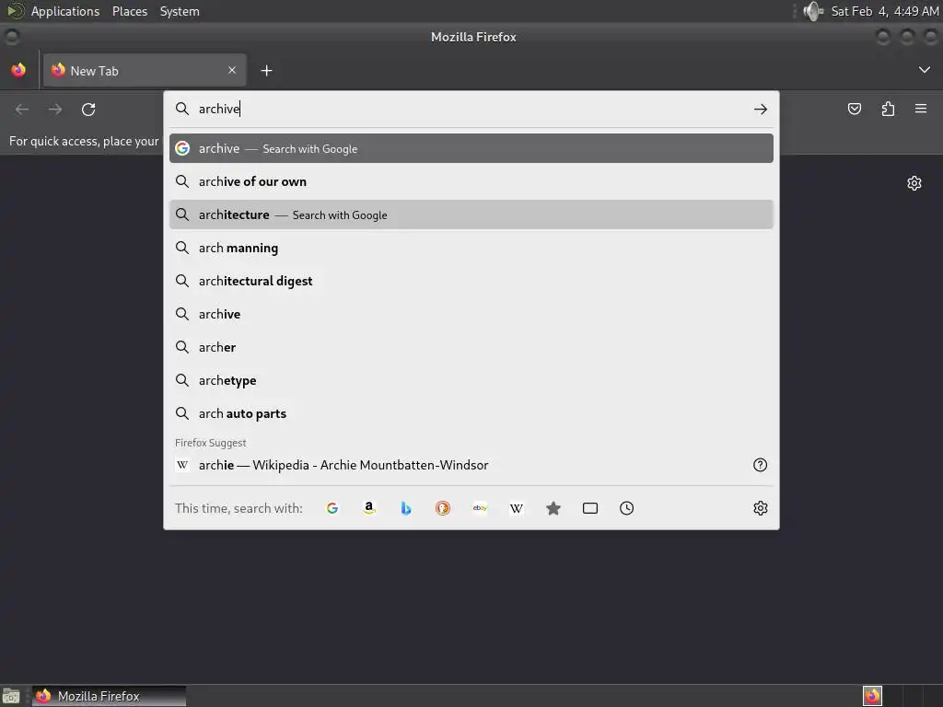Show desktop icon in bottom panel
Screen dimensions: 943x707
11,696
